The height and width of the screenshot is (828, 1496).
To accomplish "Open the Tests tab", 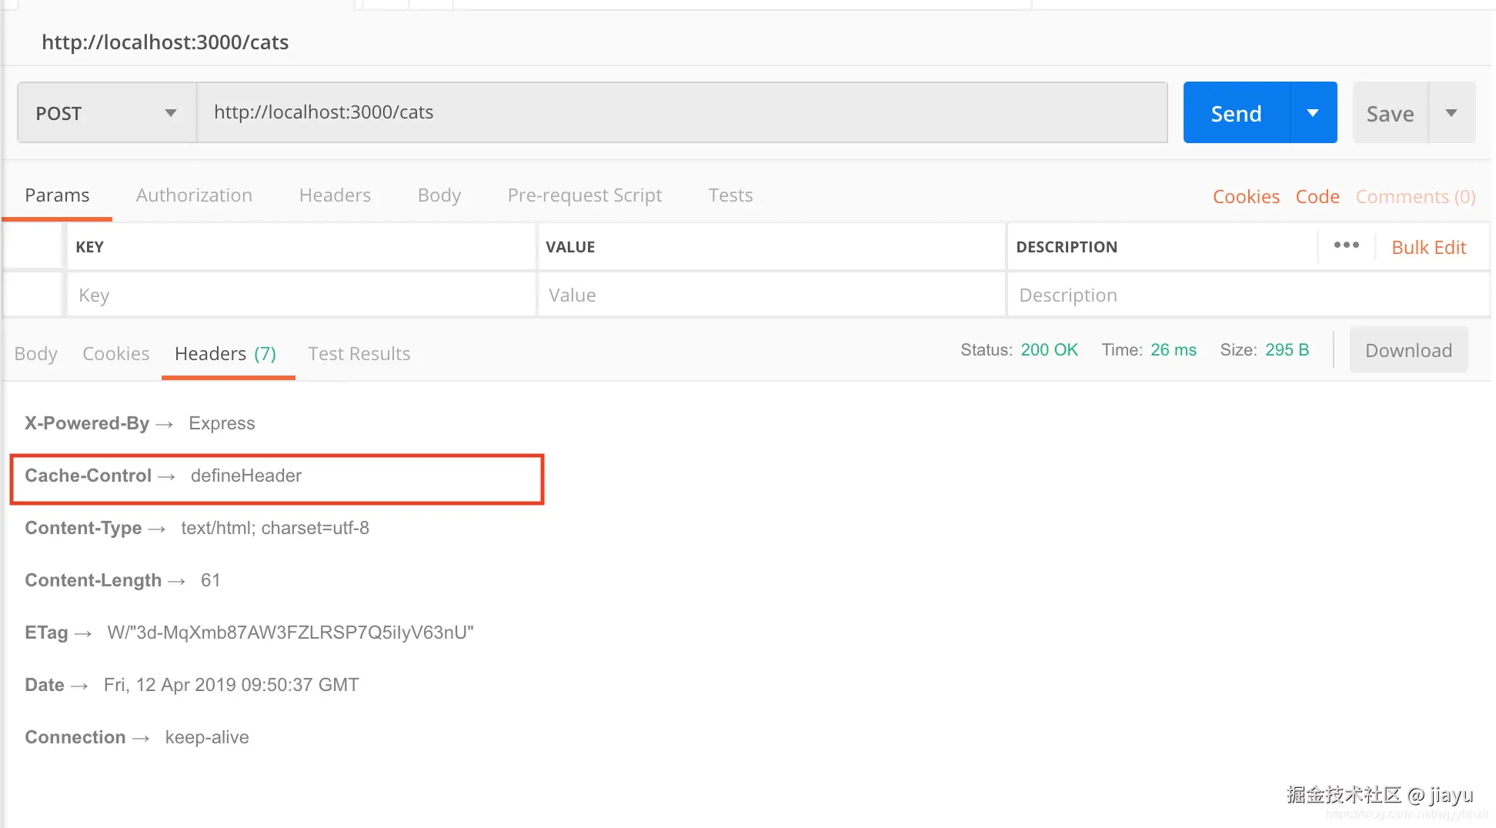I will pos(730,195).
